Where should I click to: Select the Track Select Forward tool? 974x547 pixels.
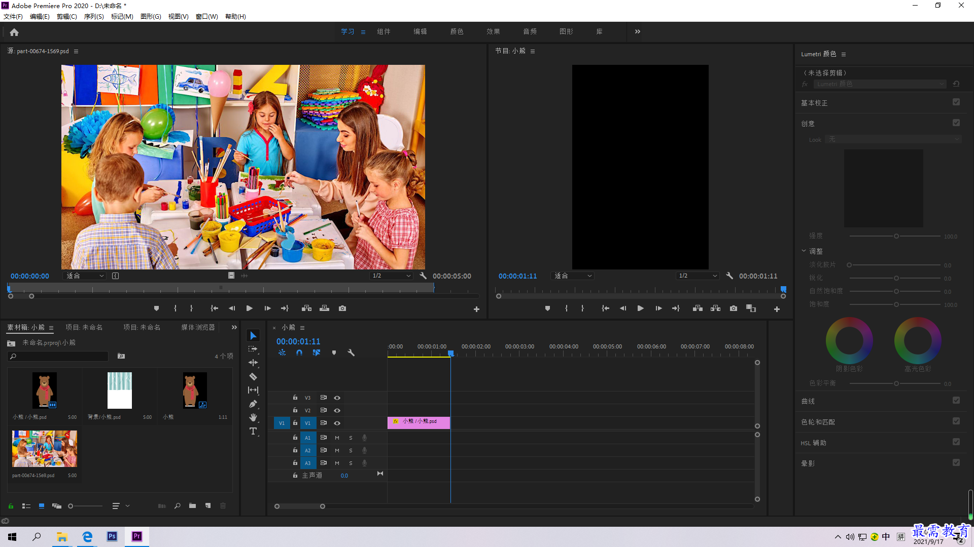coord(253,349)
